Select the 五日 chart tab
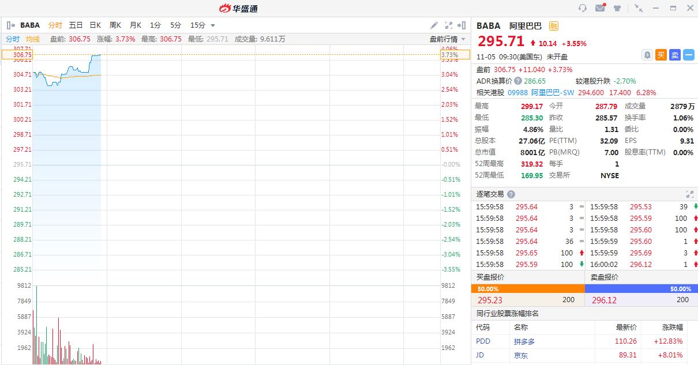 pyautogui.click(x=76, y=25)
